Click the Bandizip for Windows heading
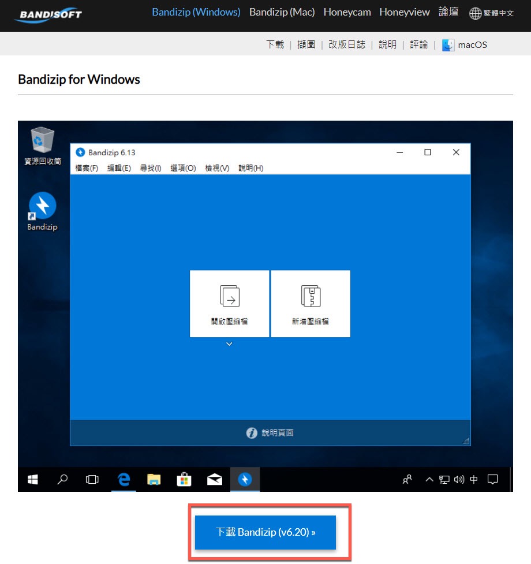This screenshot has width=531, height=564. [x=79, y=80]
